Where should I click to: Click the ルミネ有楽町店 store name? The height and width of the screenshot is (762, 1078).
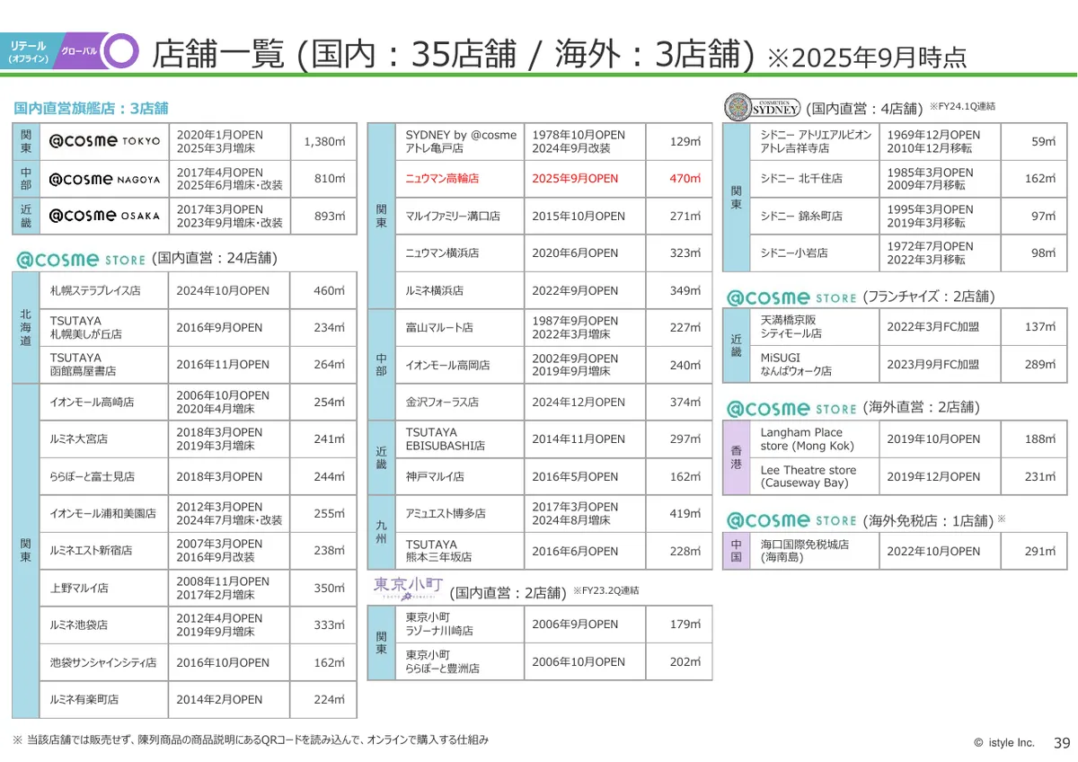tap(84, 699)
